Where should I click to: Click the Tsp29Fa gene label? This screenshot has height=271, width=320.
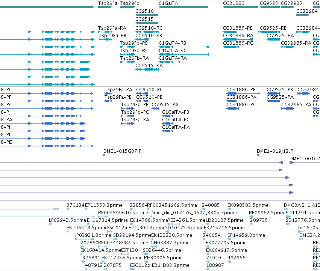pyautogui.click(x=108, y=3)
